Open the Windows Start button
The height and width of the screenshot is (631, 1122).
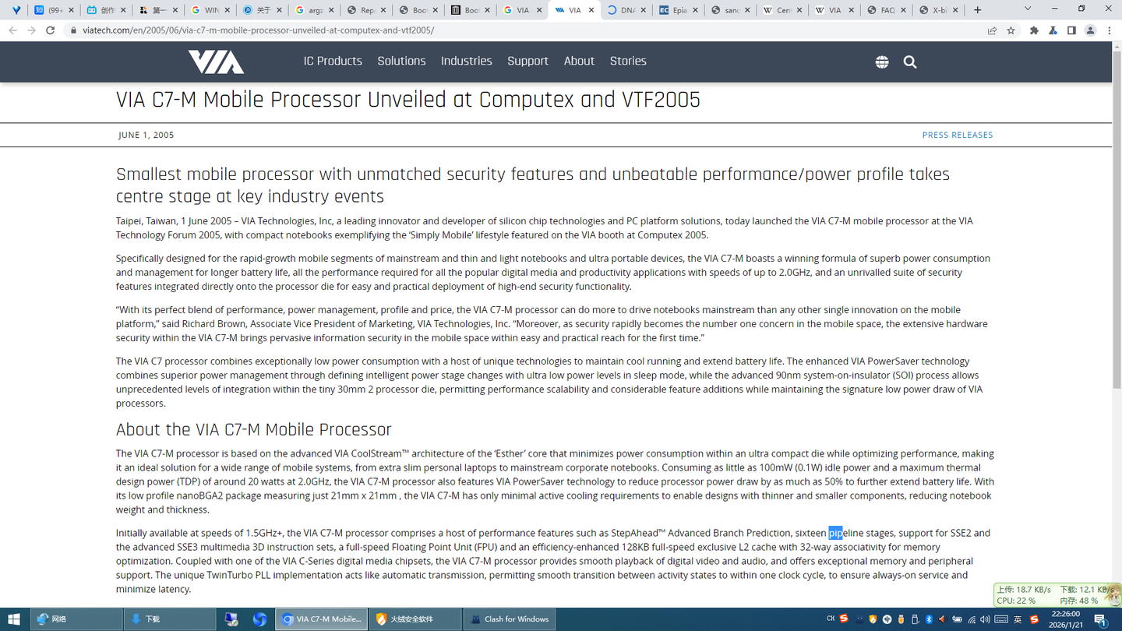click(13, 619)
